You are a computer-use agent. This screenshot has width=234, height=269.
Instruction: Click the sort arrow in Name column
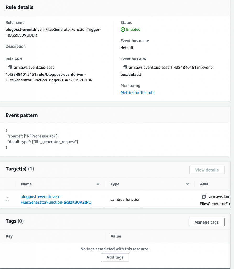(x=98, y=184)
